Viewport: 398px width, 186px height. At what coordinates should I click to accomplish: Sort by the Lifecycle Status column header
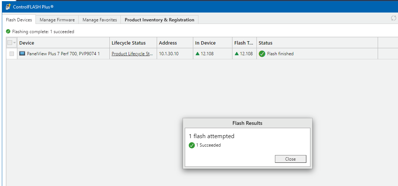click(133, 43)
